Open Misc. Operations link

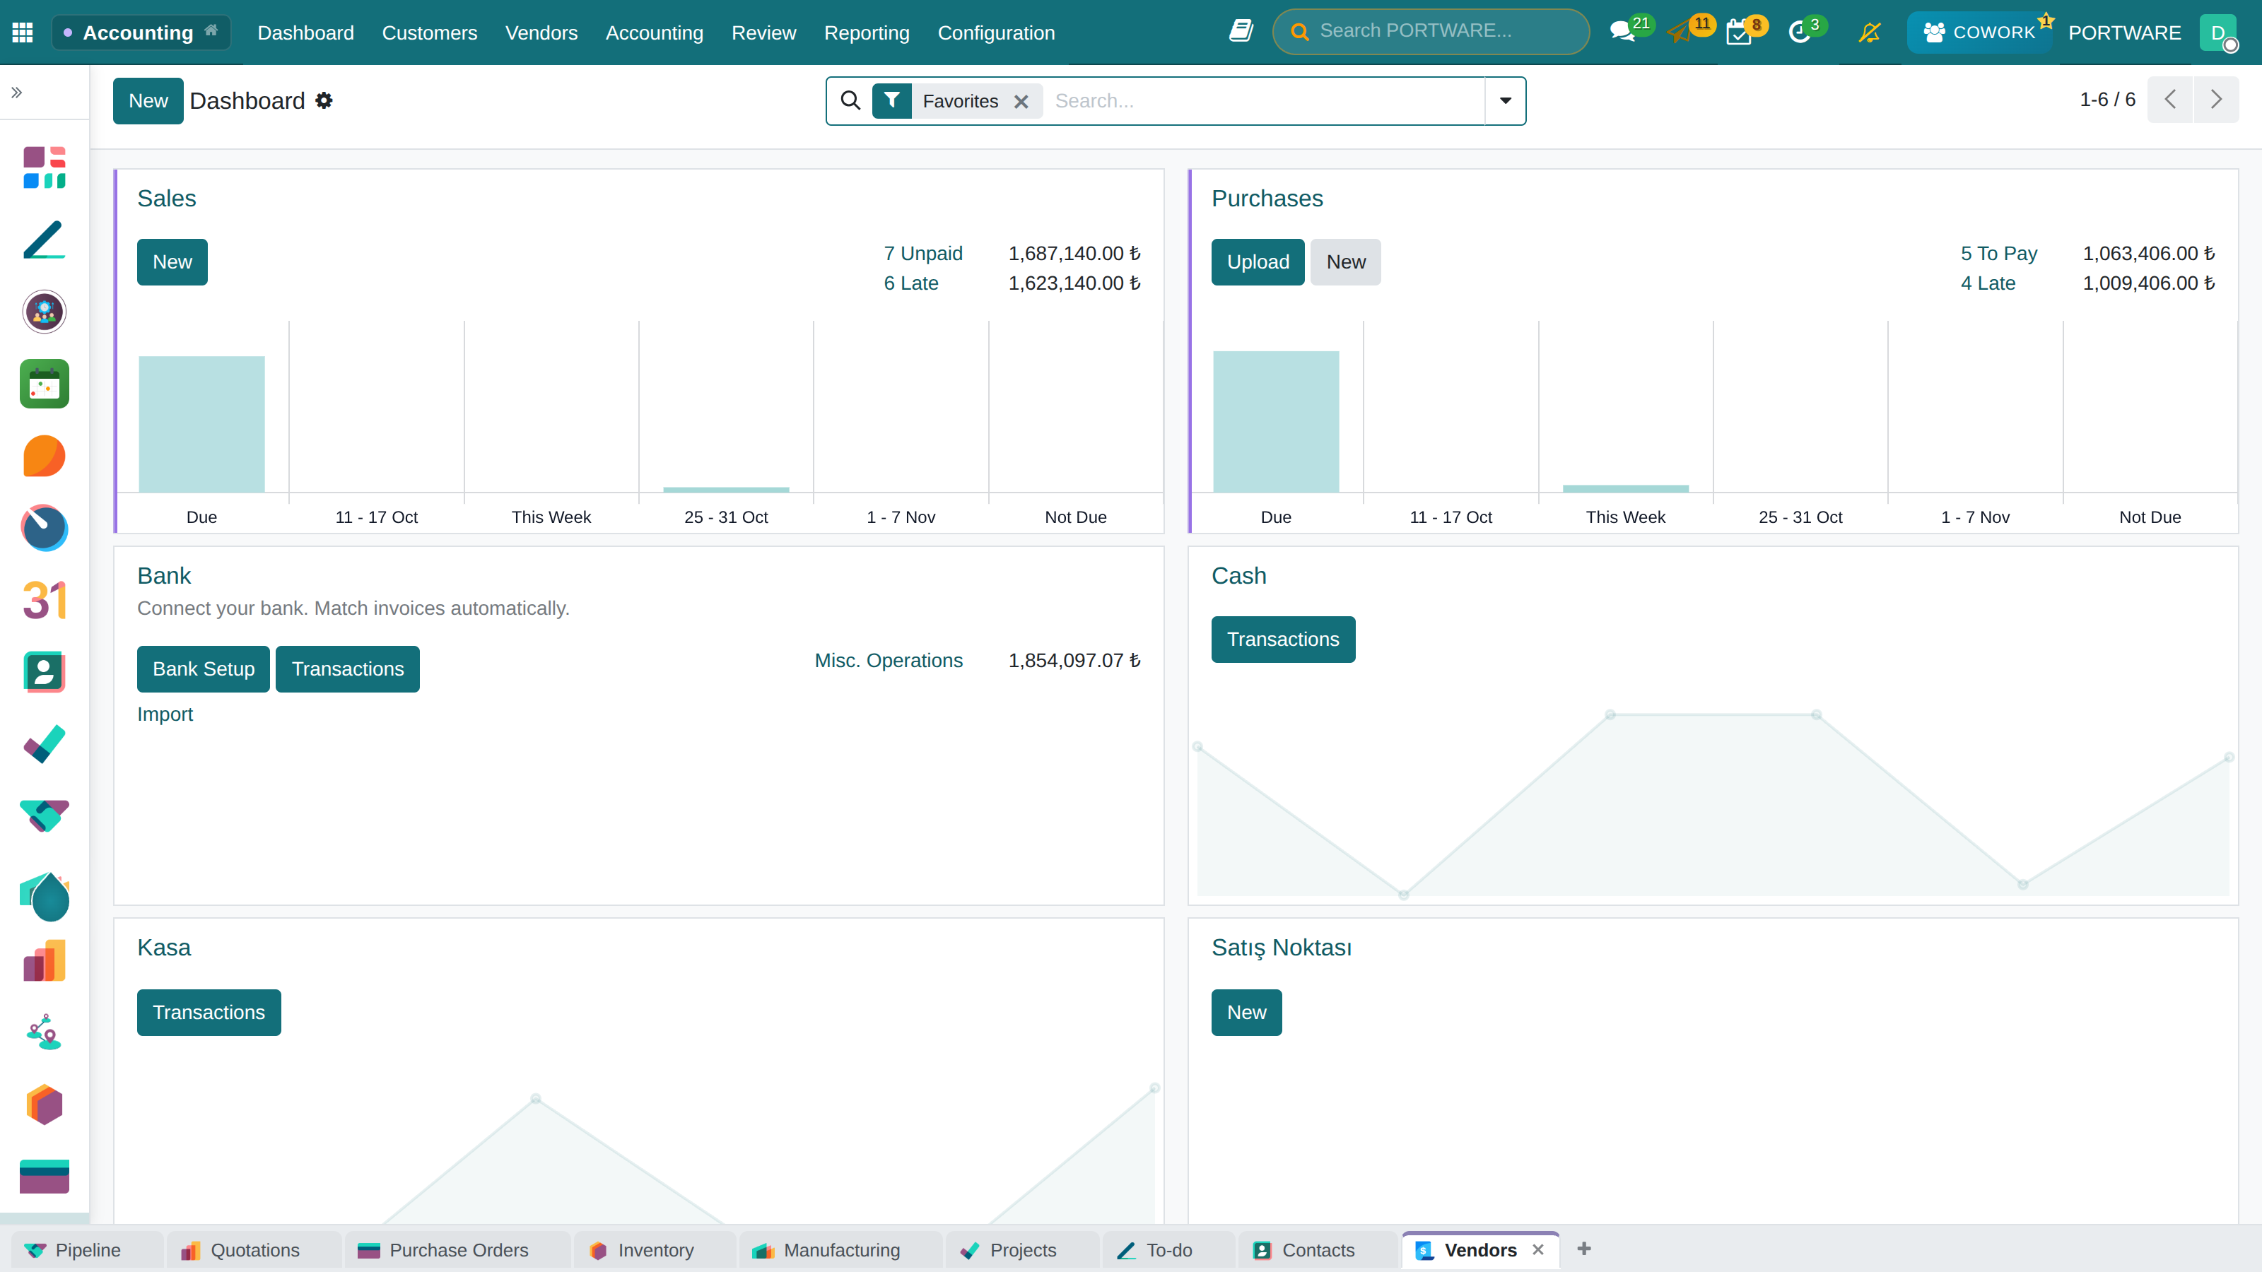pyautogui.click(x=889, y=660)
